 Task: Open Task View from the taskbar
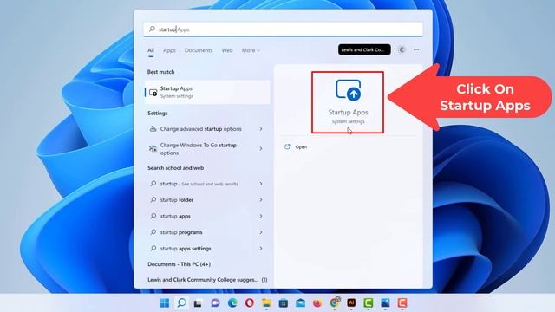(x=198, y=303)
